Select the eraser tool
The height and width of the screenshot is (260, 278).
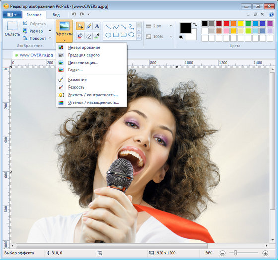(88, 36)
